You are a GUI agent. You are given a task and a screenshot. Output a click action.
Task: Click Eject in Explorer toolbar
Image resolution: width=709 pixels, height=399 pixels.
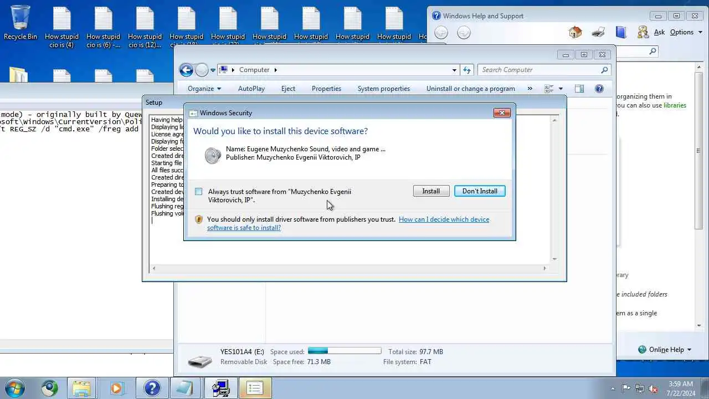pyautogui.click(x=288, y=89)
